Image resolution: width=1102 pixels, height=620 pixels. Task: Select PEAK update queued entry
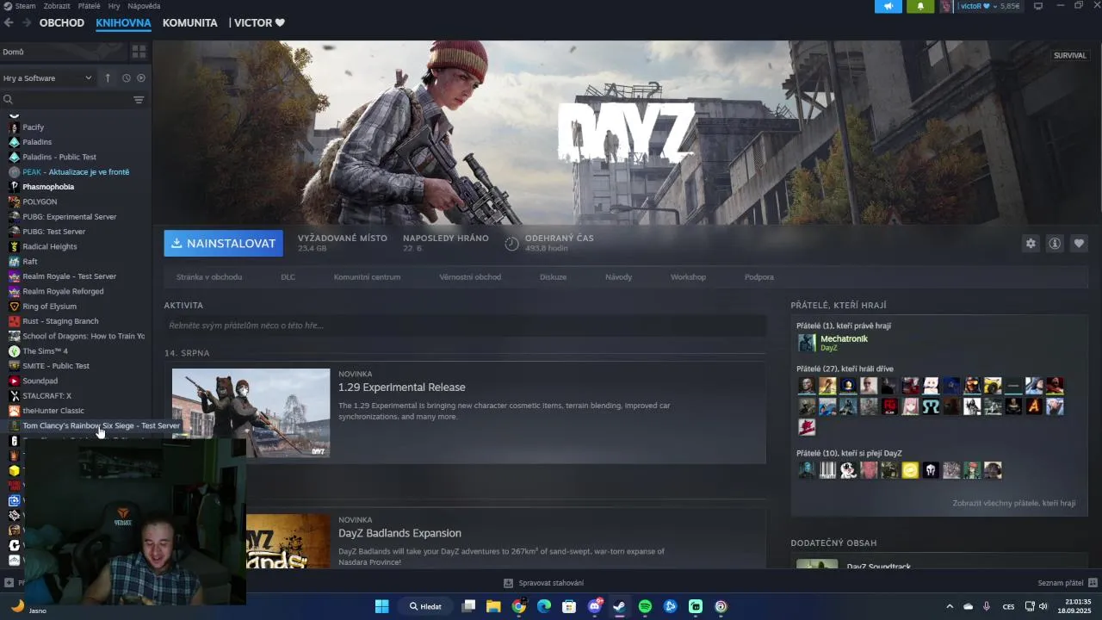coord(76,172)
